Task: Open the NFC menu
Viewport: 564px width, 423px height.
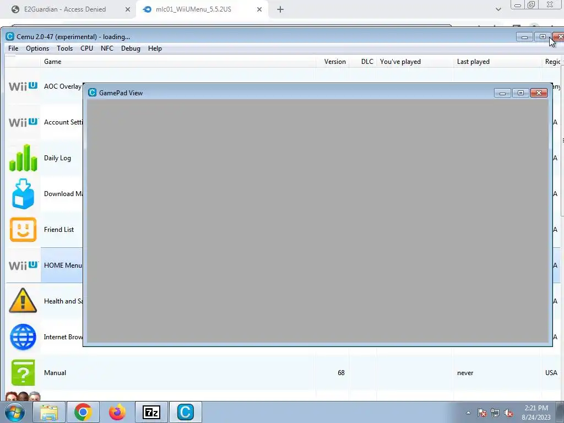Action: (107, 48)
